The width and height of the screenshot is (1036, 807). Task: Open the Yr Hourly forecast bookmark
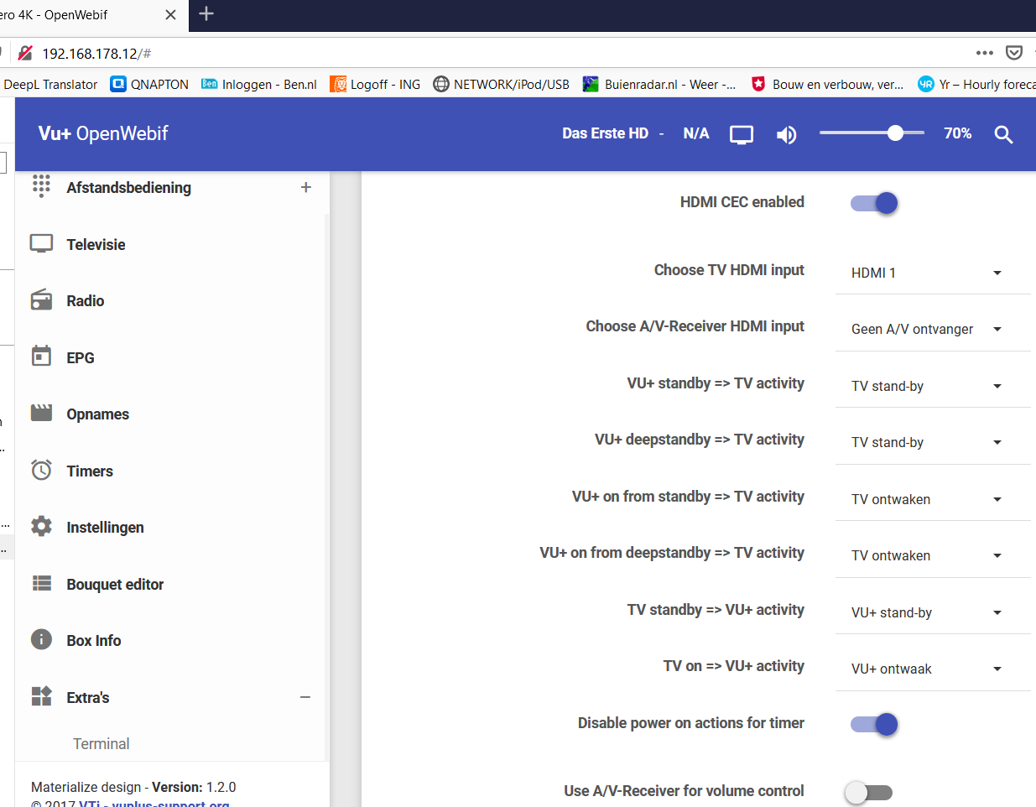pyautogui.click(x=976, y=84)
